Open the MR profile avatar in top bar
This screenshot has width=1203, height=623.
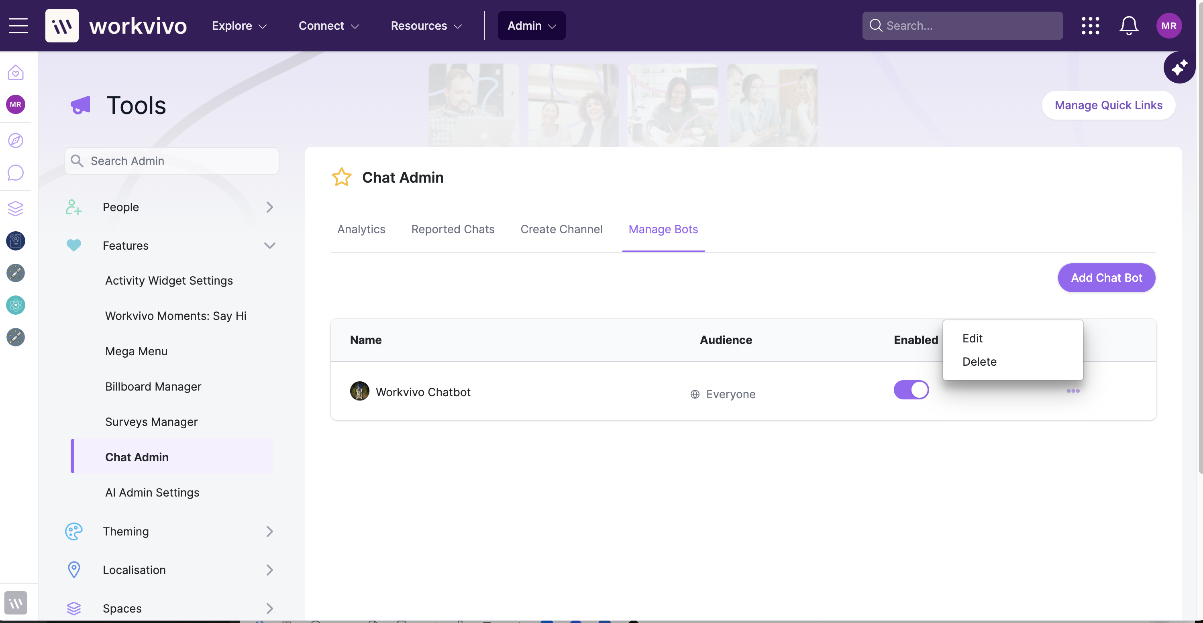[x=1168, y=26]
